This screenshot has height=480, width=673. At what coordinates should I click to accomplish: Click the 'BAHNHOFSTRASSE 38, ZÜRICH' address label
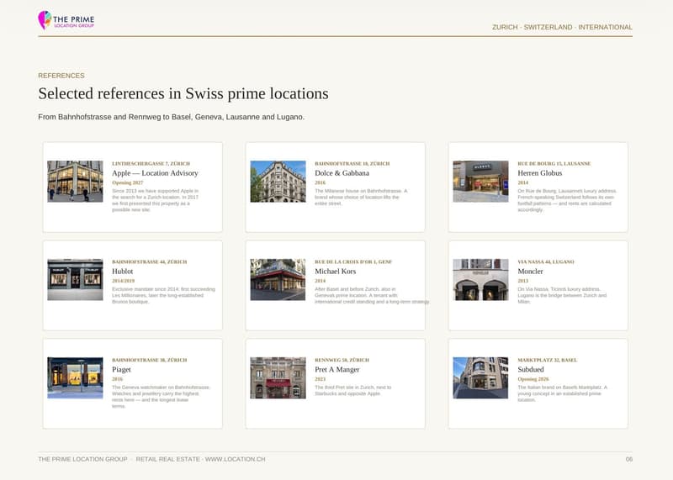pyautogui.click(x=150, y=360)
